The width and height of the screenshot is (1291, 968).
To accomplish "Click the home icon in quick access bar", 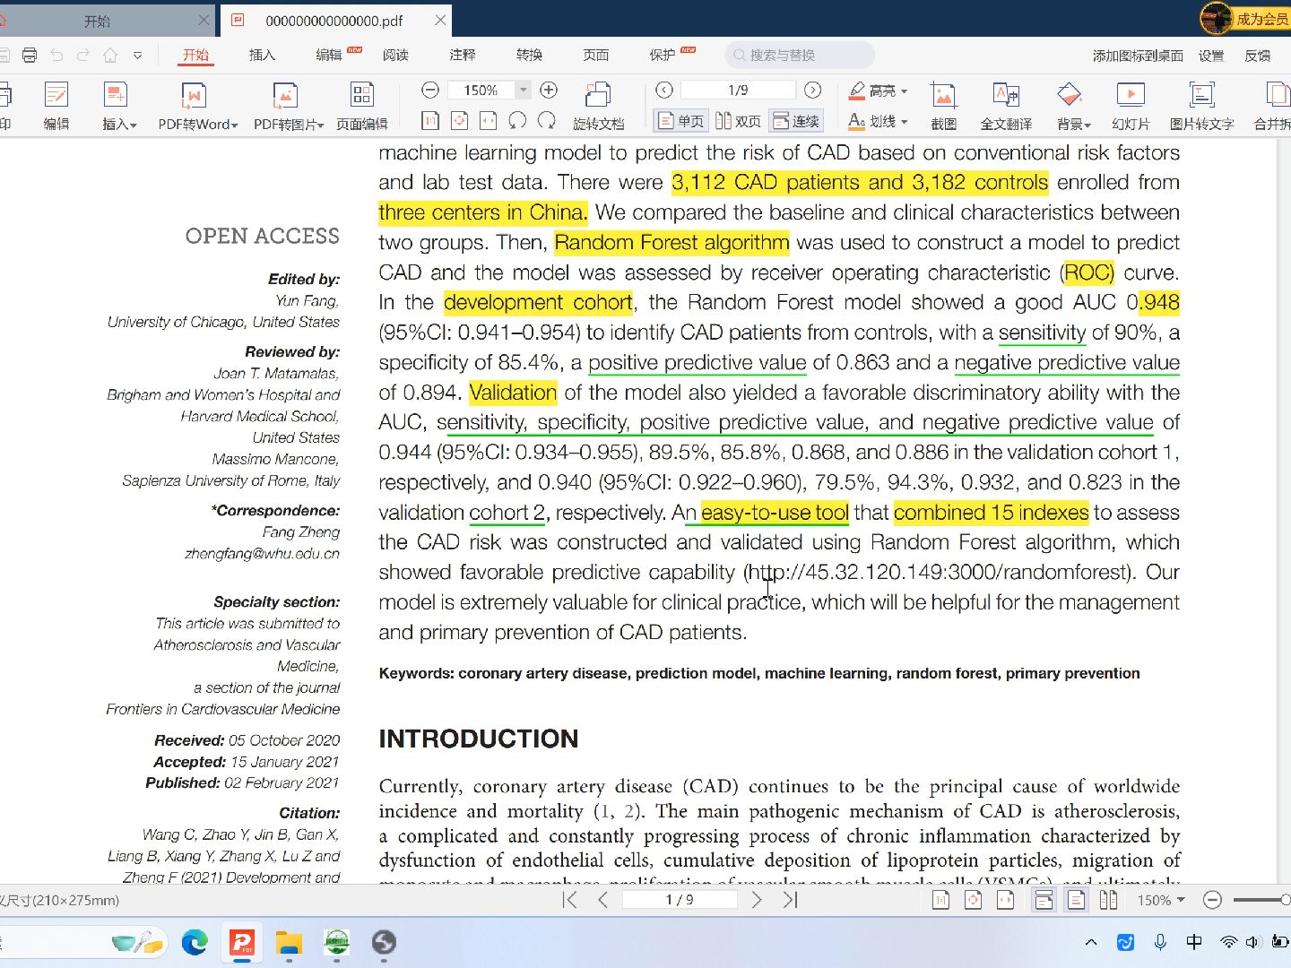I will (x=110, y=56).
